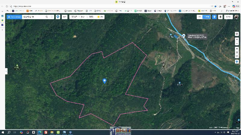Viewport: 241px width, 135px height.
Task: Click the login button beside avatar
Action: (x=228, y=17)
